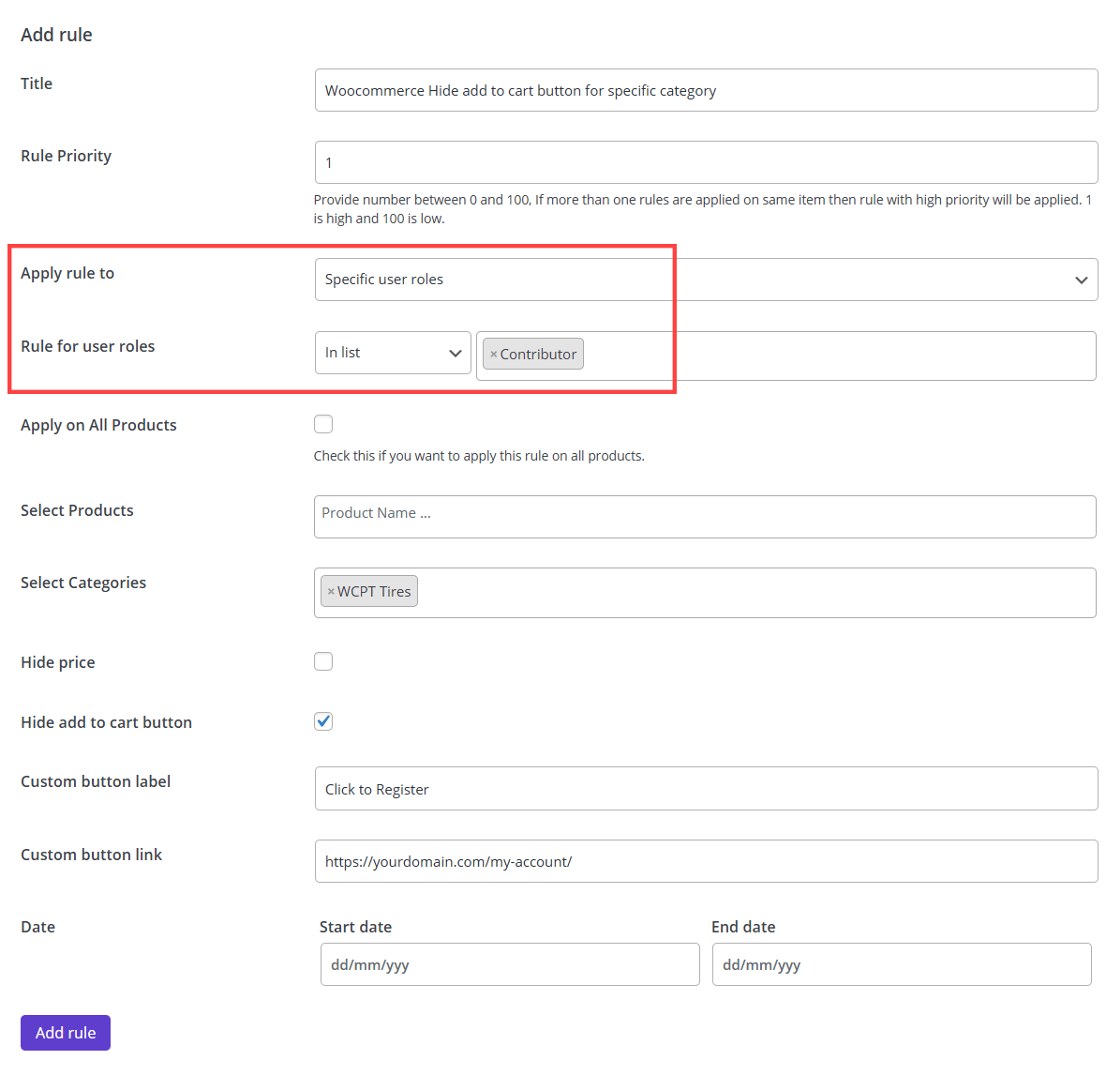Open the Apply rule to dropdown
Viewport: 1106px width, 1075px height.
point(706,280)
